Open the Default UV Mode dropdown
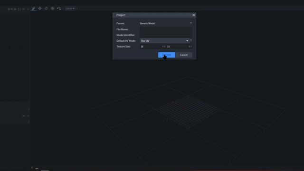The width and height of the screenshot is (304, 171). [x=164, y=41]
